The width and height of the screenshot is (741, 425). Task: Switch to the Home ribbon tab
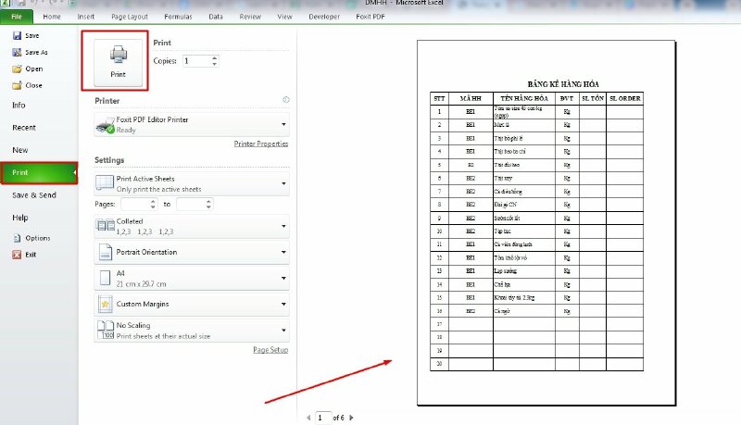click(52, 17)
